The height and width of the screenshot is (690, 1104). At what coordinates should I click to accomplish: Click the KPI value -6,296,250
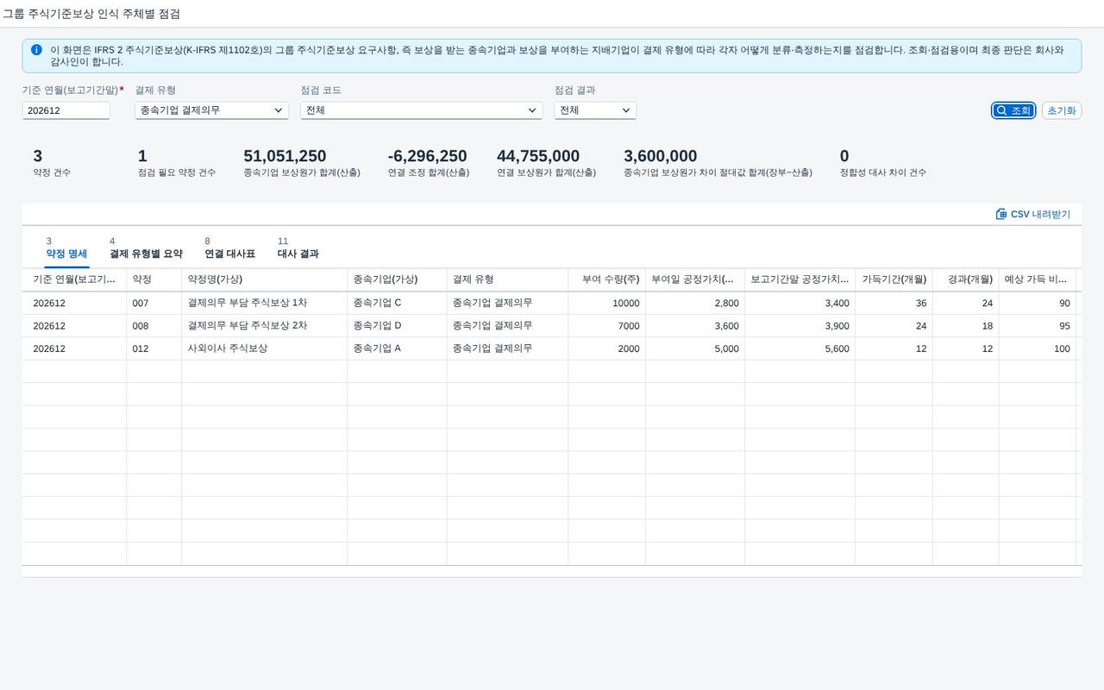click(x=428, y=156)
